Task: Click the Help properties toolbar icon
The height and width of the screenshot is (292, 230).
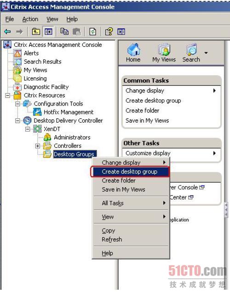Action: (109, 32)
